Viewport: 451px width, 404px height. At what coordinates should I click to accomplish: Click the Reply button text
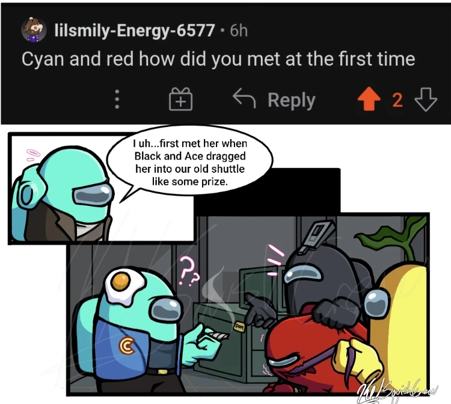(292, 100)
